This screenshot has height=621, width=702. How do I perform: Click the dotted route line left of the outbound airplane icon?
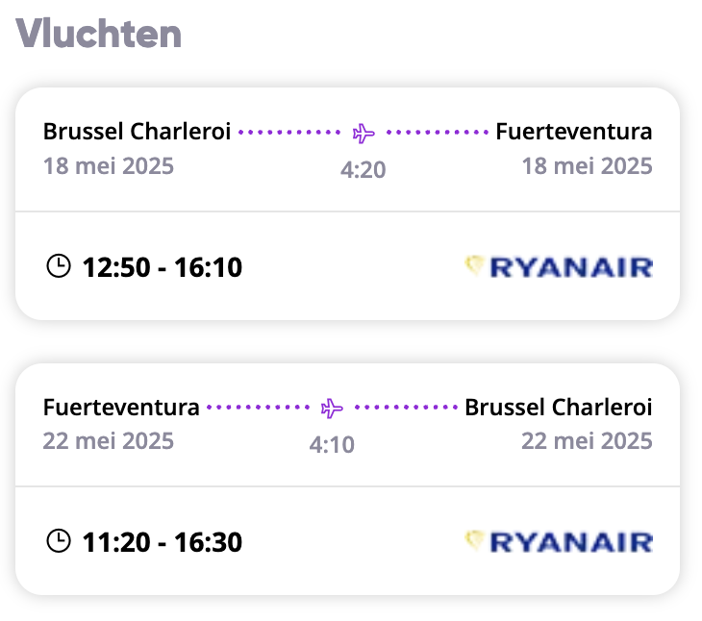289,133
